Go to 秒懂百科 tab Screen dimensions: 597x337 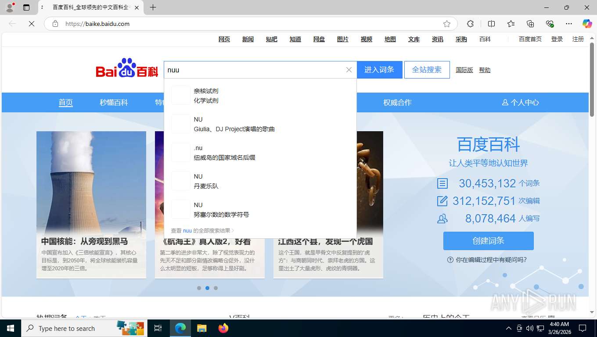[x=114, y=102]
